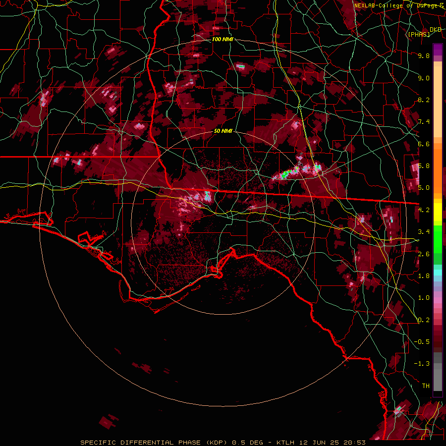446x446 pixels.
Task: Click the 0.2 value on the KDP scale
Action: [x=424, y=320]
